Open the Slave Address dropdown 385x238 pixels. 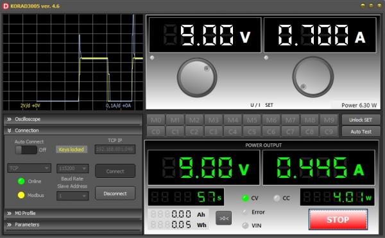tap(73, 196)
